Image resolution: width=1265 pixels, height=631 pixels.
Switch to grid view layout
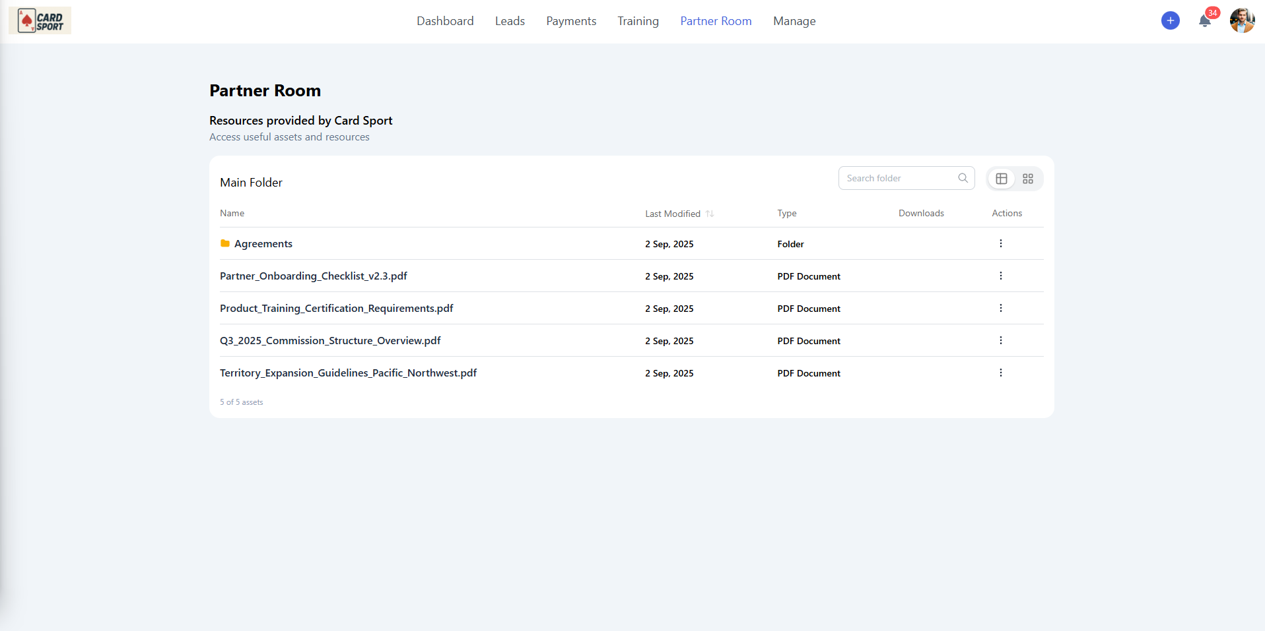1027,179
